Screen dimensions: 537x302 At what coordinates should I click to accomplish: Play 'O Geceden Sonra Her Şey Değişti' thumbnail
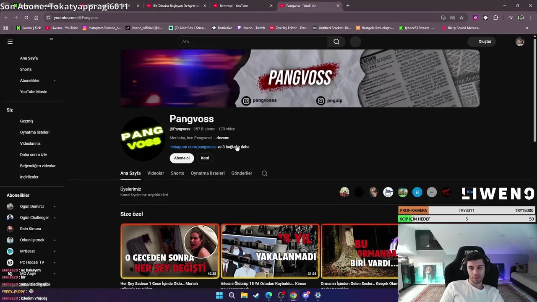pyautogui.click(x=170, y=251)
